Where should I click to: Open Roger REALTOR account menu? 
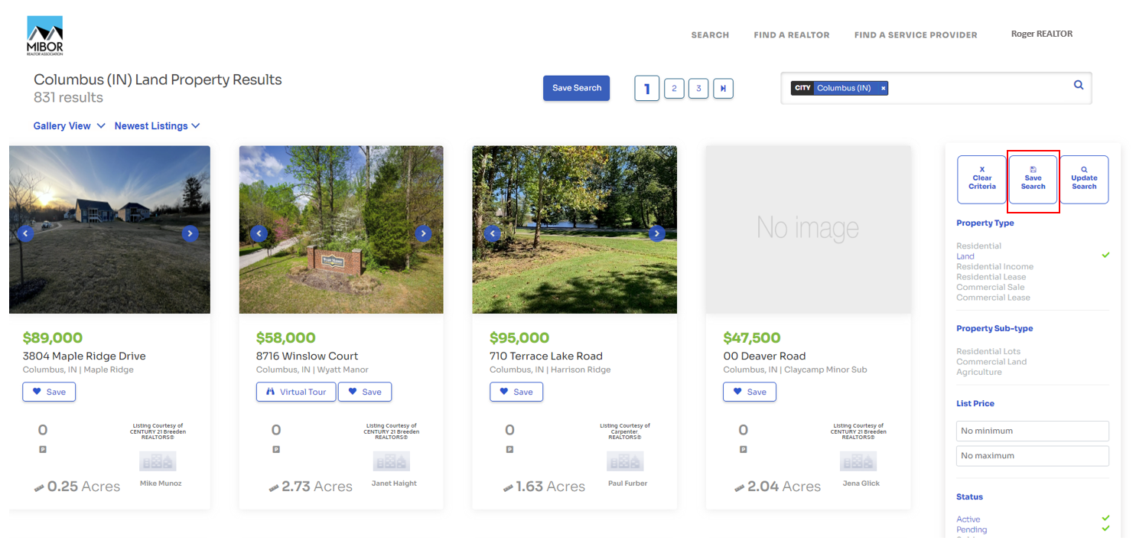(1042, 34)
